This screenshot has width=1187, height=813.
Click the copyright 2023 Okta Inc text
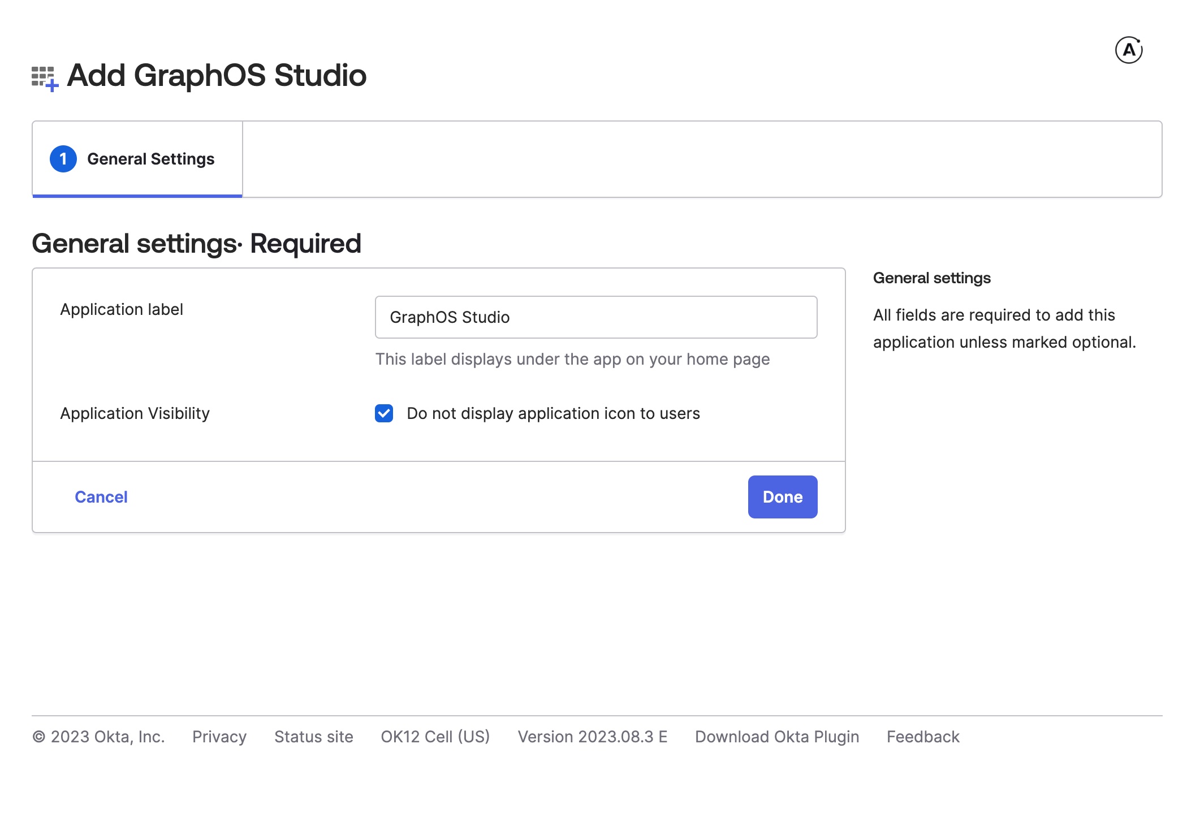(99, 736)
